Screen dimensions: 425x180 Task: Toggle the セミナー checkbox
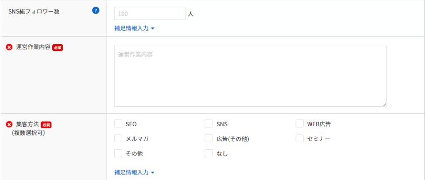pyautogui.click(x=300, y=139)
